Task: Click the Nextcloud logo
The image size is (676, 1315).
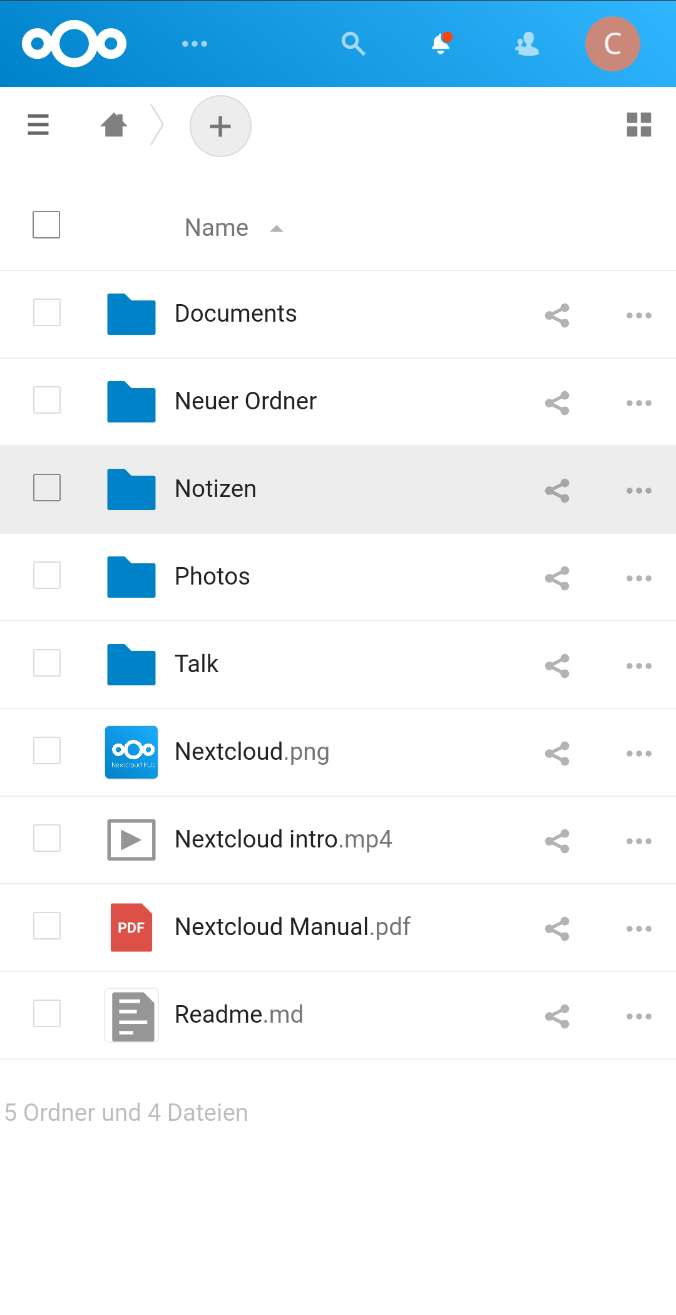Action: pos(74,44)
